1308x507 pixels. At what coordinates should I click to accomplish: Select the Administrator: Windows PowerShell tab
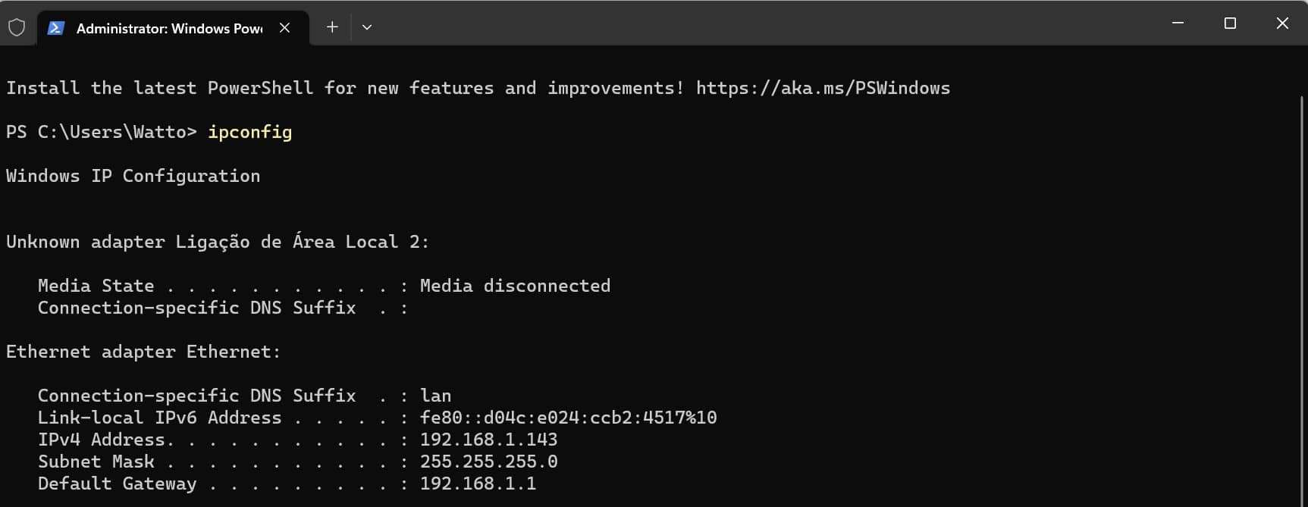pyautogui.click(x=168, y=29)
